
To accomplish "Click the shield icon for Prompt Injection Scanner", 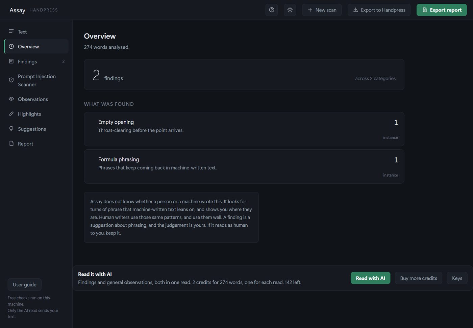I will coord(11,80).
